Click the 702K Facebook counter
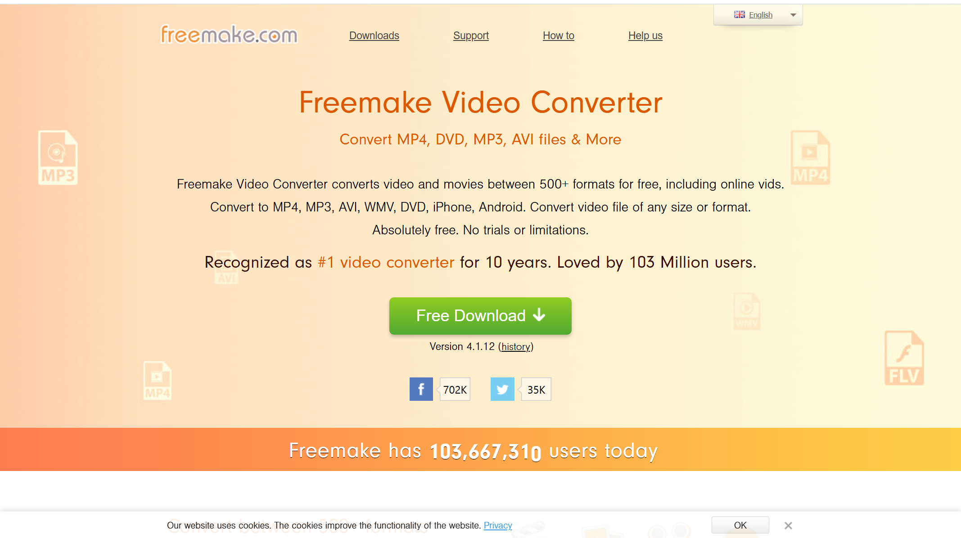Image resolution: width=961 pixels, height=538 pixels. pyautogui.click(x=455, y=389)
